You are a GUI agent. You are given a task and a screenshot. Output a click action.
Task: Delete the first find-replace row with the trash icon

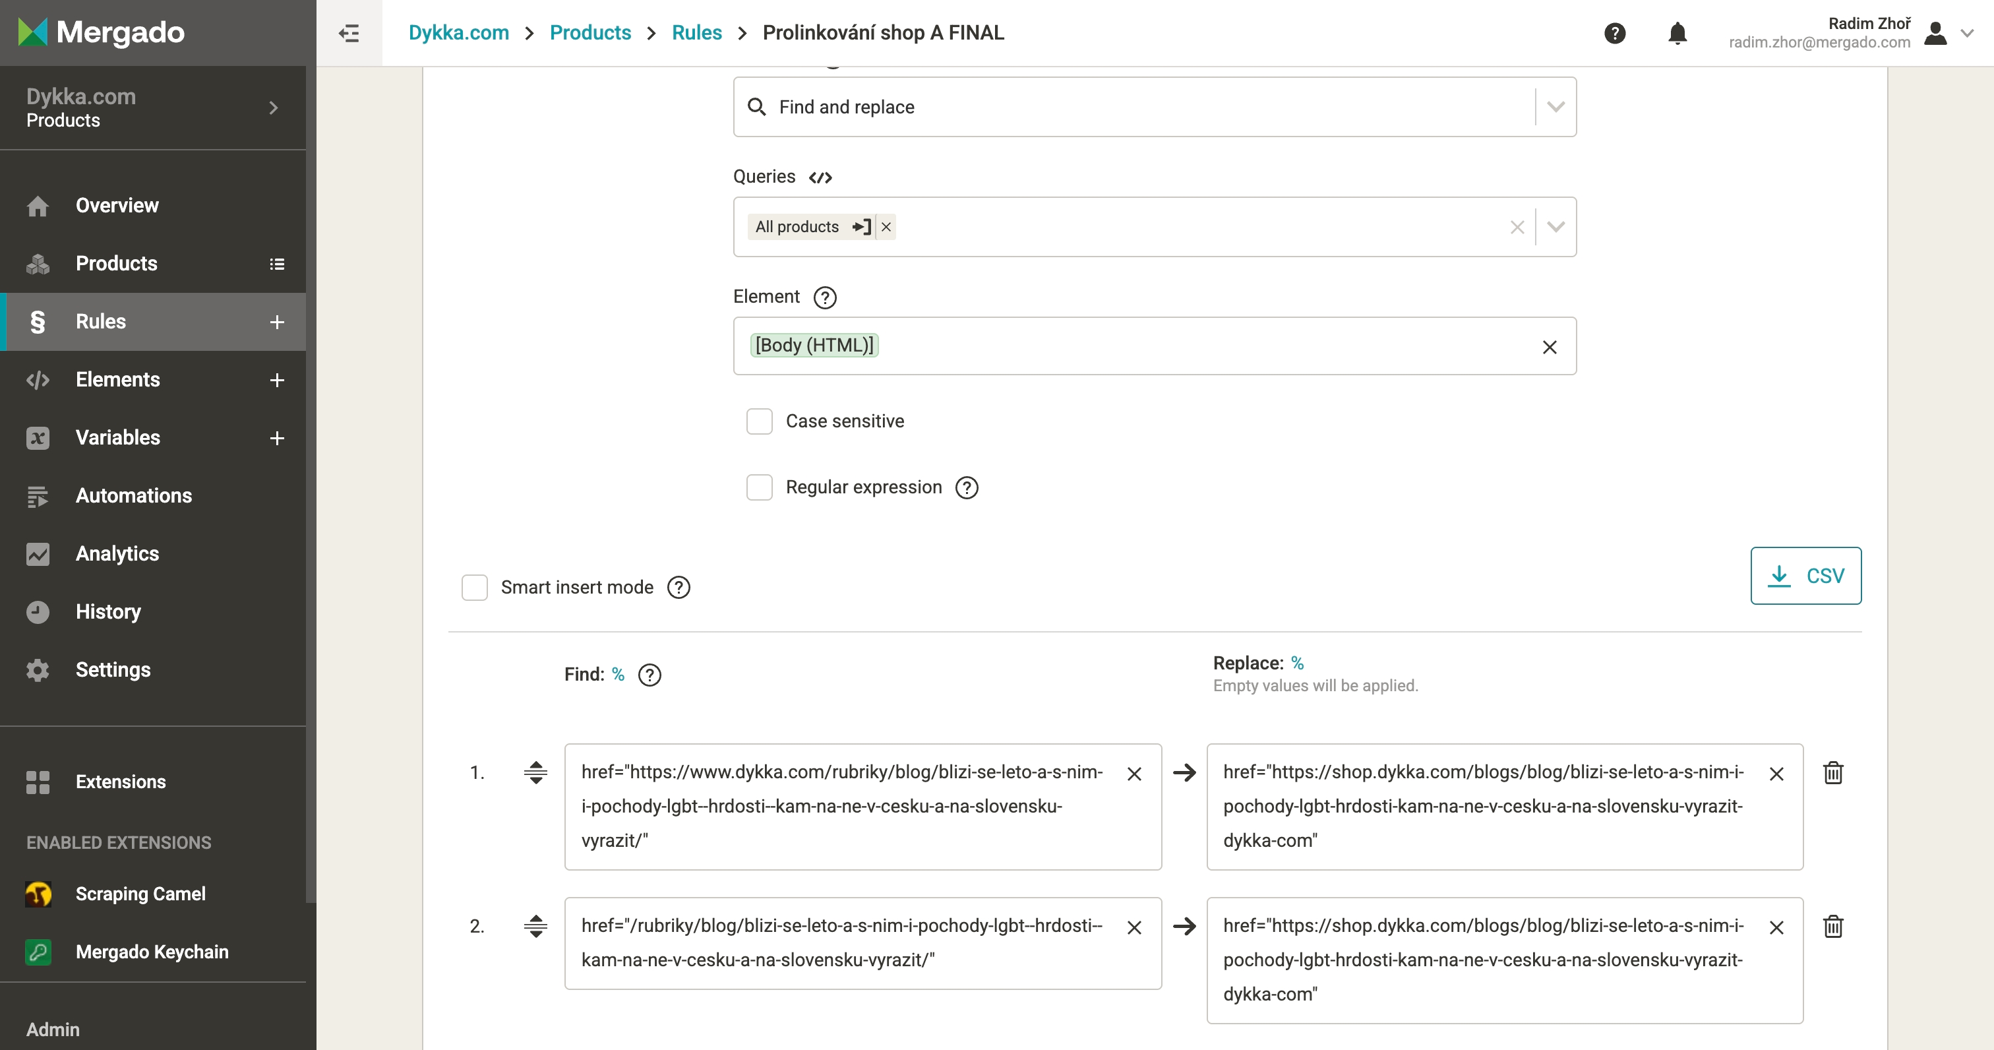pos(1833,773)
